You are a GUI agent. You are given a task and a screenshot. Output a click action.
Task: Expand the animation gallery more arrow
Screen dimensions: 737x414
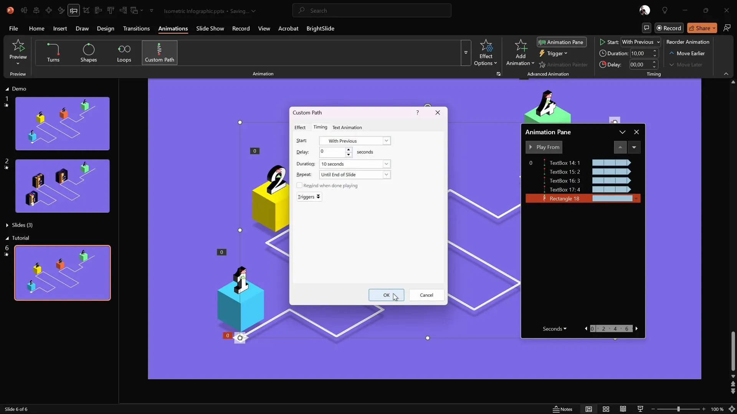[x=466, y=53]
